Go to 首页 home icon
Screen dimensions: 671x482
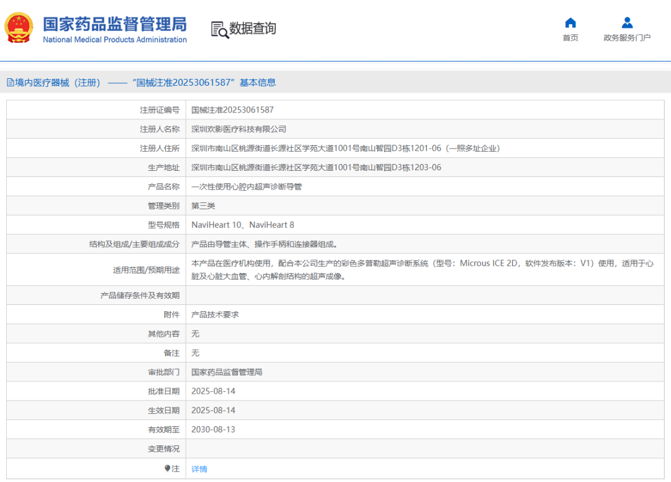point(570,22)
